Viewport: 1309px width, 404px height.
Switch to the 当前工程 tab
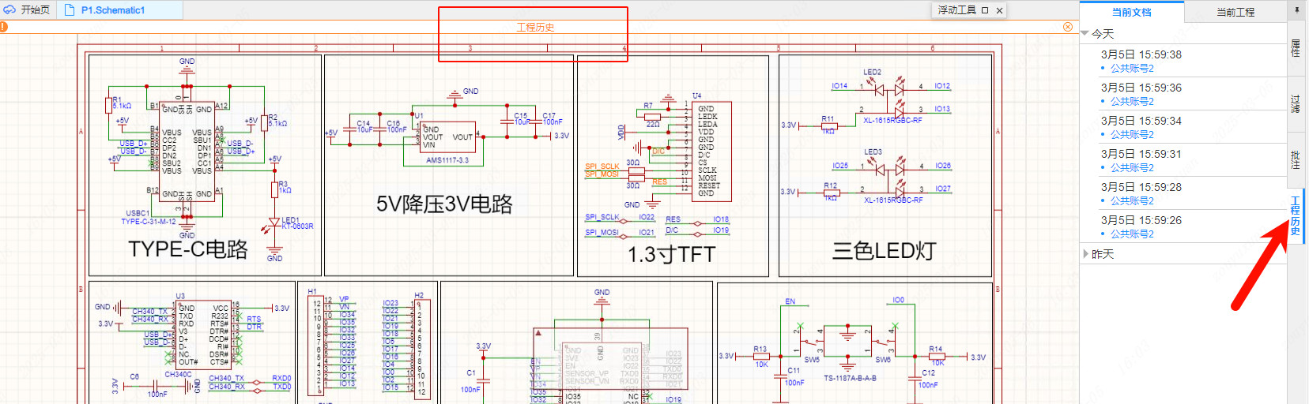1235,12
